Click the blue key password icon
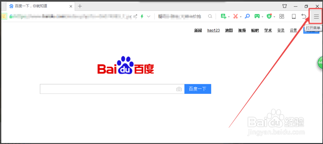 point(247,16)
